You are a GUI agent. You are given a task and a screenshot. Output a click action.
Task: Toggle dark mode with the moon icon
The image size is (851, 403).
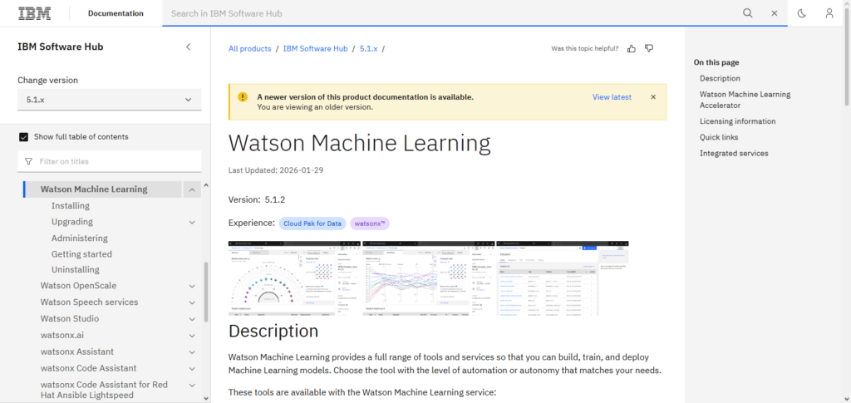(802, 13)
